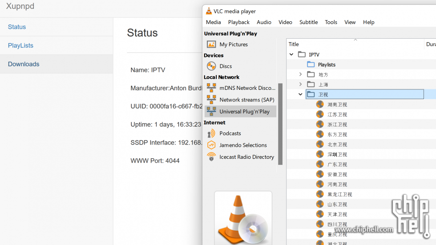Click the Xupnpd site title

(20, 6)
